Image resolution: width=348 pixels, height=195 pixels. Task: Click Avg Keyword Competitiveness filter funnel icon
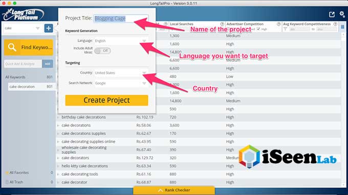click(285, 29)
